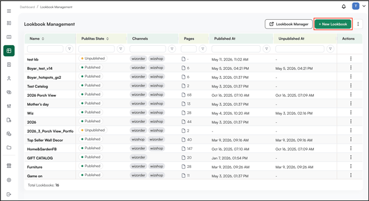Open actions menu for Boyar_test_v14 row

tap(351, 68)
